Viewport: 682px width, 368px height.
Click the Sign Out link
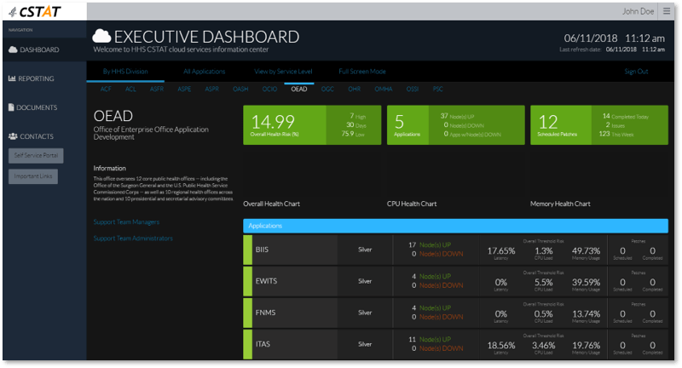point(636,72)
